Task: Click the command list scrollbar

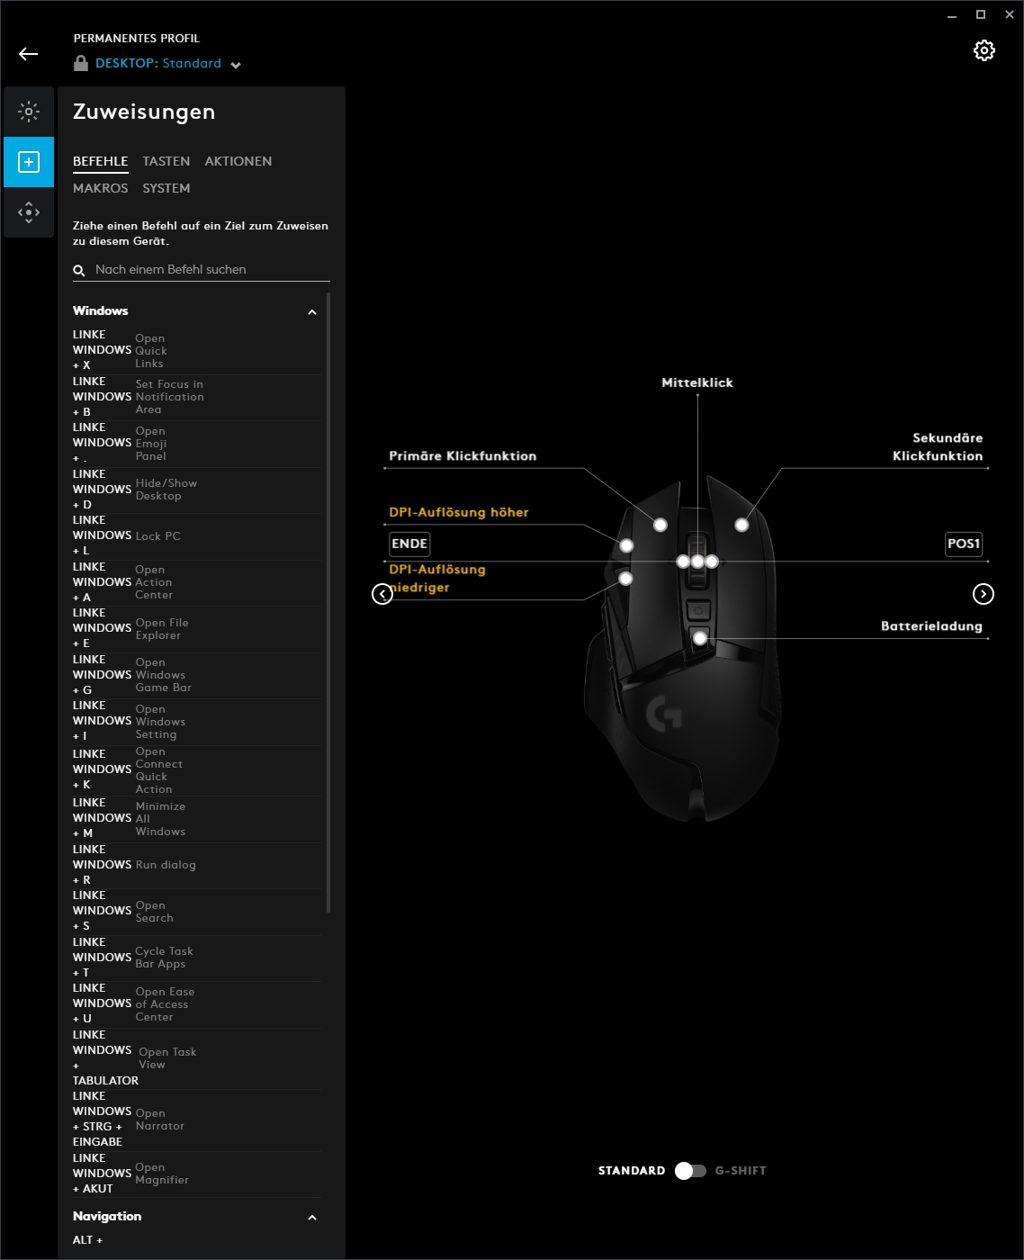Action: coord(328,601)
